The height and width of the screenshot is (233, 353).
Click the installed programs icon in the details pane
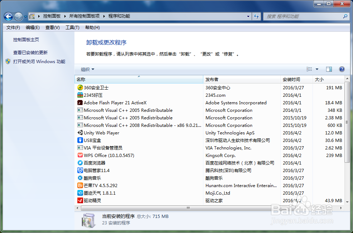pos(88,220)
